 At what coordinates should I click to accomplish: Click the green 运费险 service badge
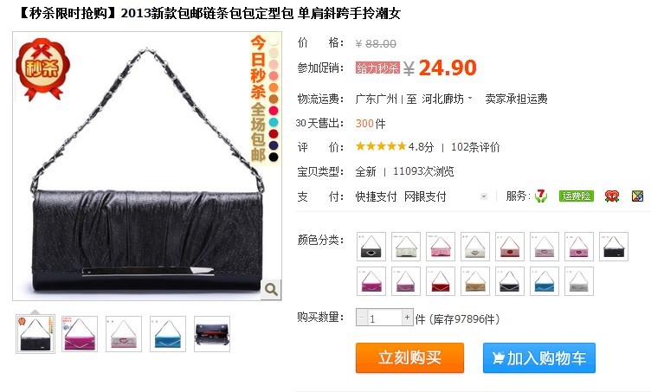click(x=576, y=196)
